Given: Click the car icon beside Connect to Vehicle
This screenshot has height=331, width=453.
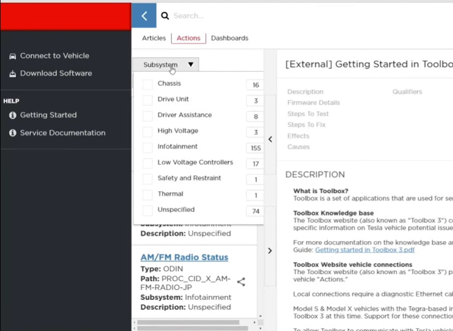Looking at the screenshot, I should point(13,56).
